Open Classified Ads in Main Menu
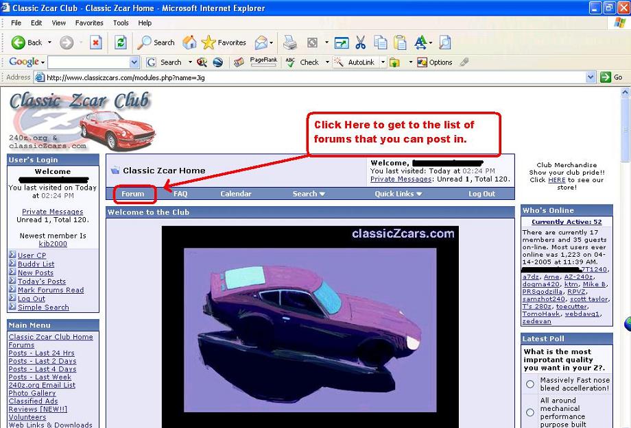The width and height of the screenshot is (631, 428). (34, 401)
